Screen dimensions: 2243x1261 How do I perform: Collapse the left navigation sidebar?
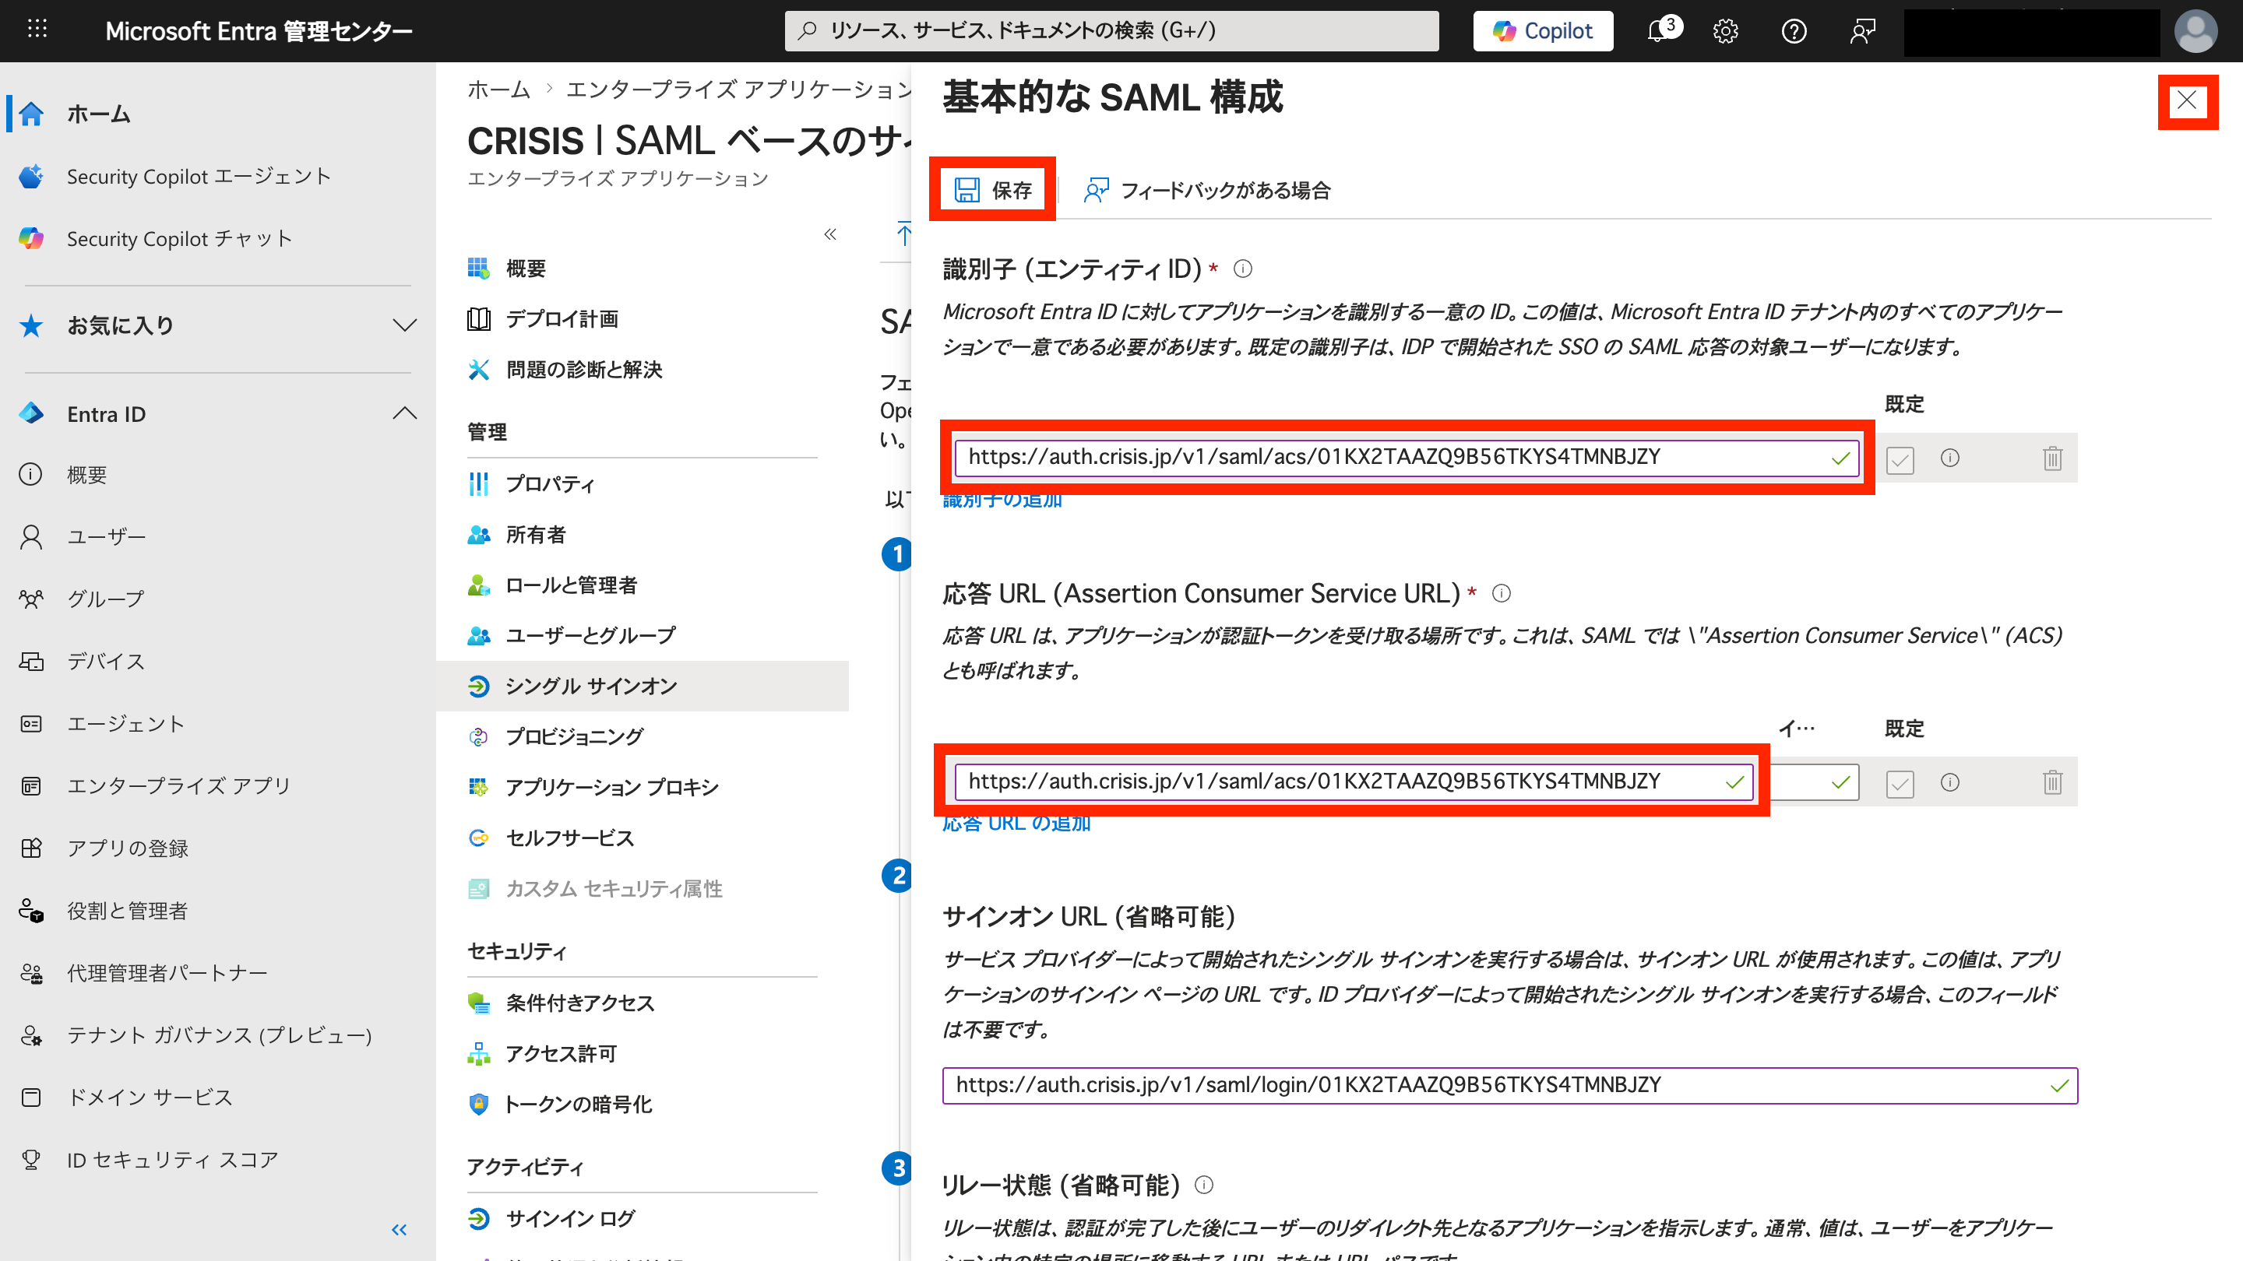coord(399,1230)
